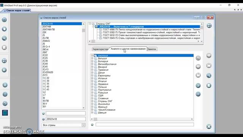243x137 pixels.
Task: Click the blue document icon below the dialog's magnifier
Action: pyautogui.click(x=209, y=85)
